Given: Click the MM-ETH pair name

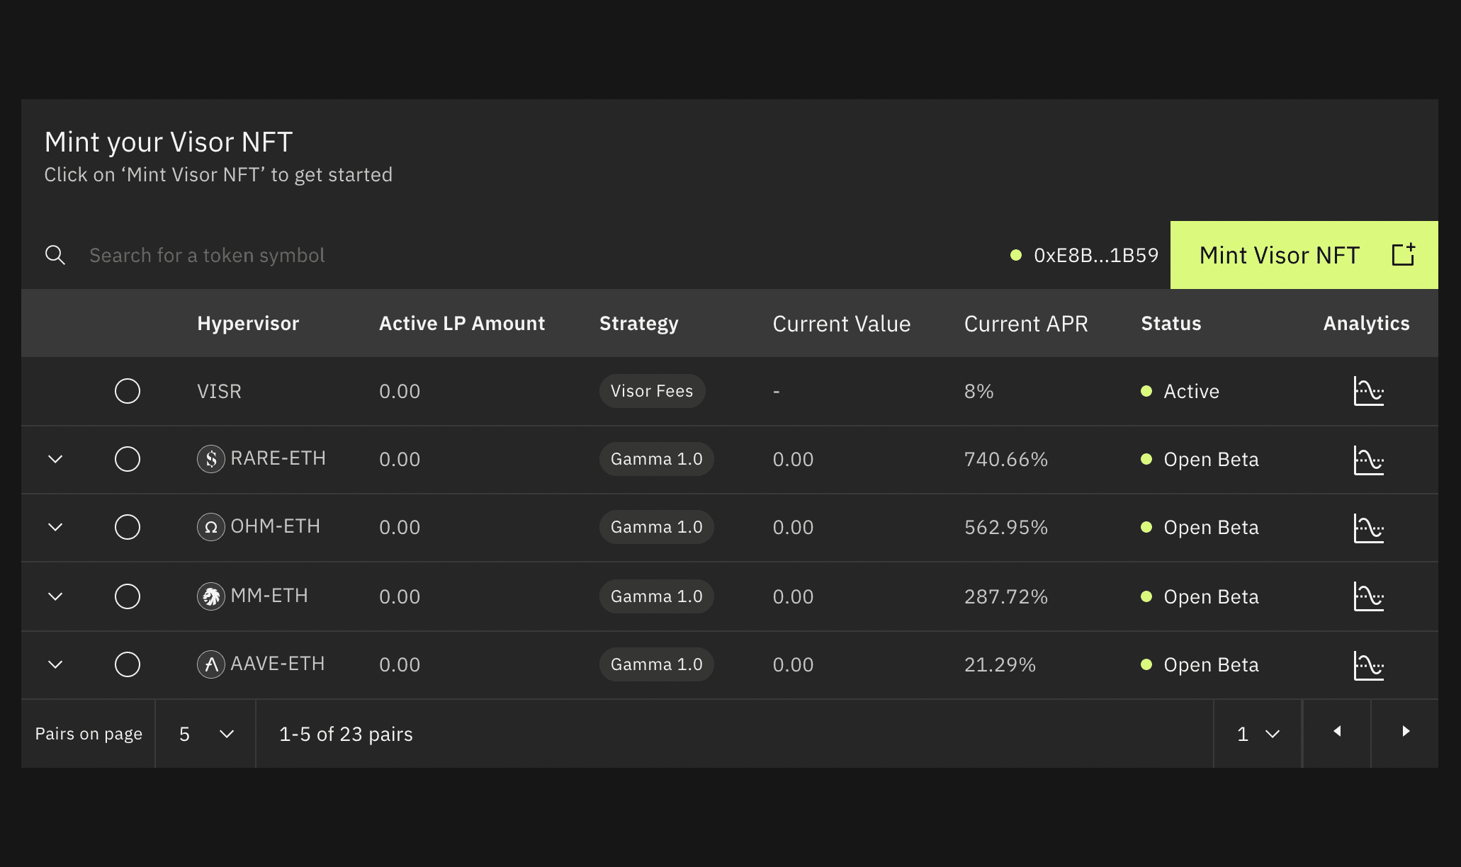Looking at the screenshot, I should coord(269,596).
